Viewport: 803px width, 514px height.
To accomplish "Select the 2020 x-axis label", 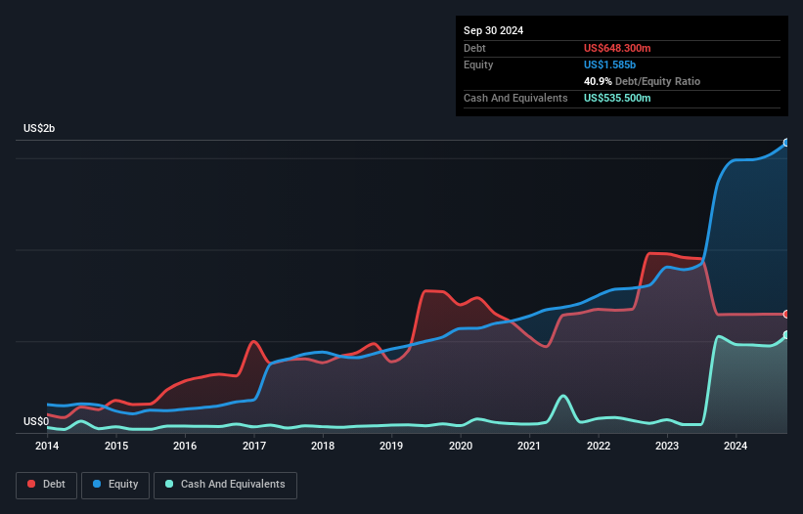I will (x=461, y=446).
